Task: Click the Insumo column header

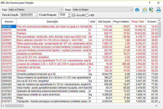Action: click(9, 21)
